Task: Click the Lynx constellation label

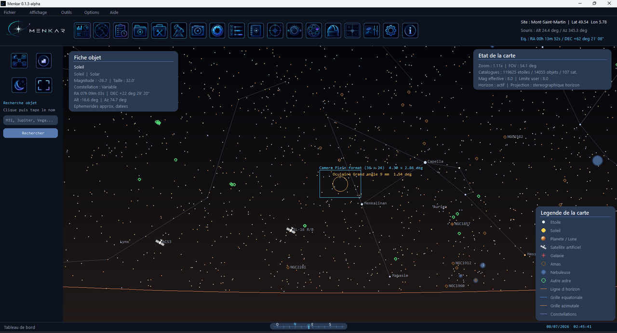Action: tap(124, 242)
